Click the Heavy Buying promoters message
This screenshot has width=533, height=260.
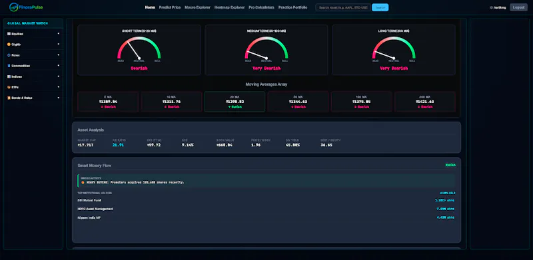(x=135, y=182)
